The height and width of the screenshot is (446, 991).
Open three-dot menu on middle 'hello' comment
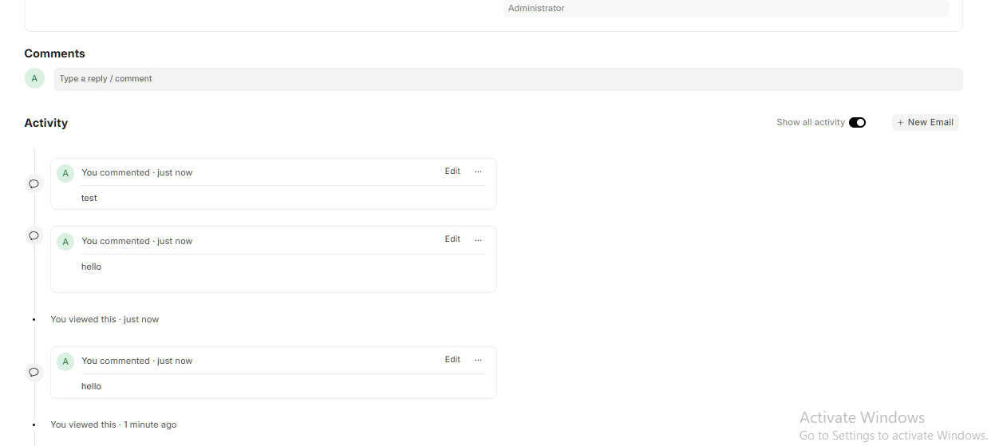[478, 239]
